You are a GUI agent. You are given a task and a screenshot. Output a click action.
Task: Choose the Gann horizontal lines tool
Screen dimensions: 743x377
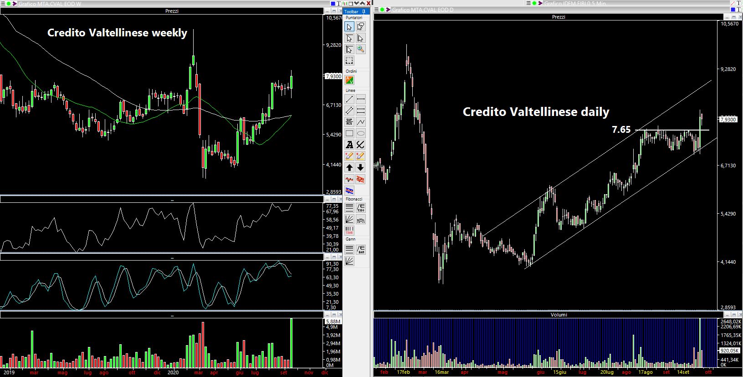tap(349, 249)
